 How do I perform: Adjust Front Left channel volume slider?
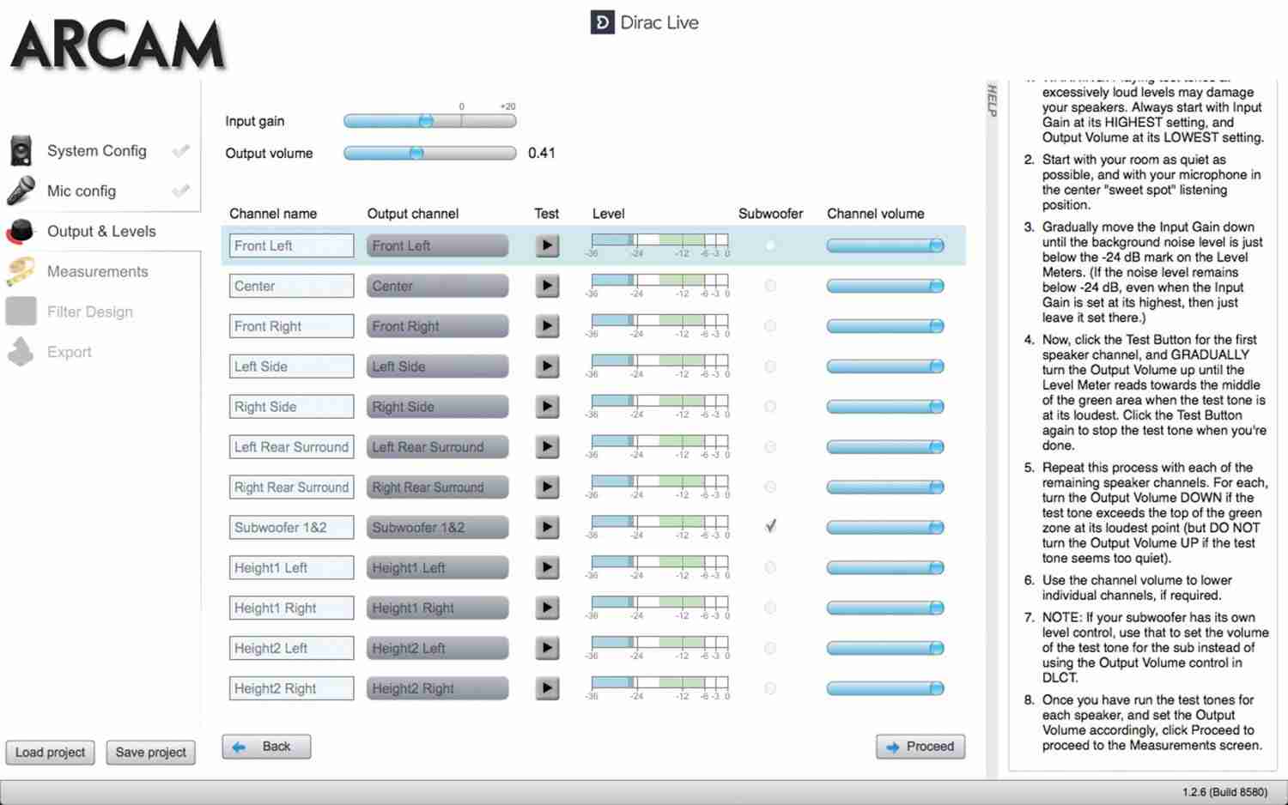point(885,245)
